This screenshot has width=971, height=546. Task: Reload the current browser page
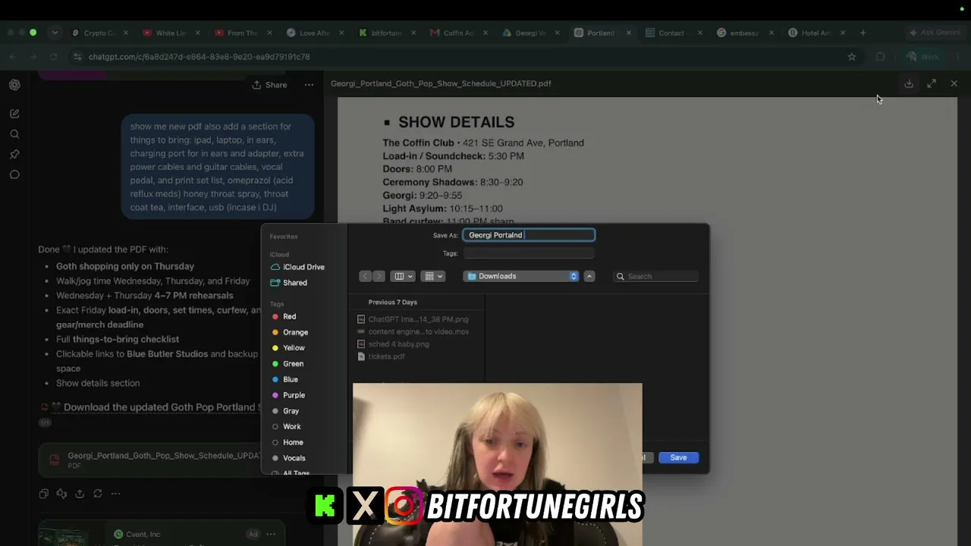[x=53, y=57]
